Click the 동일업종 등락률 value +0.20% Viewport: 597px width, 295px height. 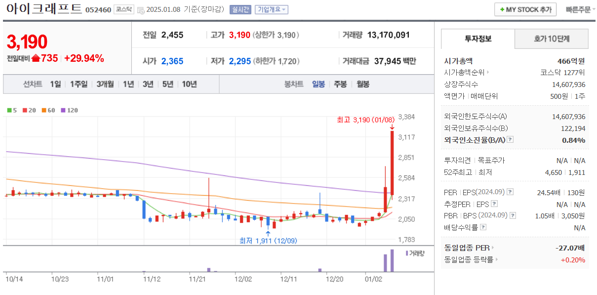pos(573,260)
